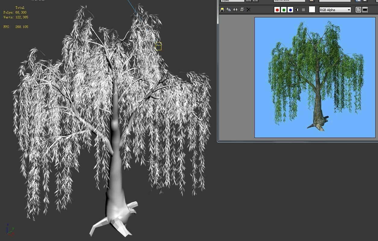The image size is (378, 241).
Task: Open the Camera02 viewport selector
Action: coord(289,1)
